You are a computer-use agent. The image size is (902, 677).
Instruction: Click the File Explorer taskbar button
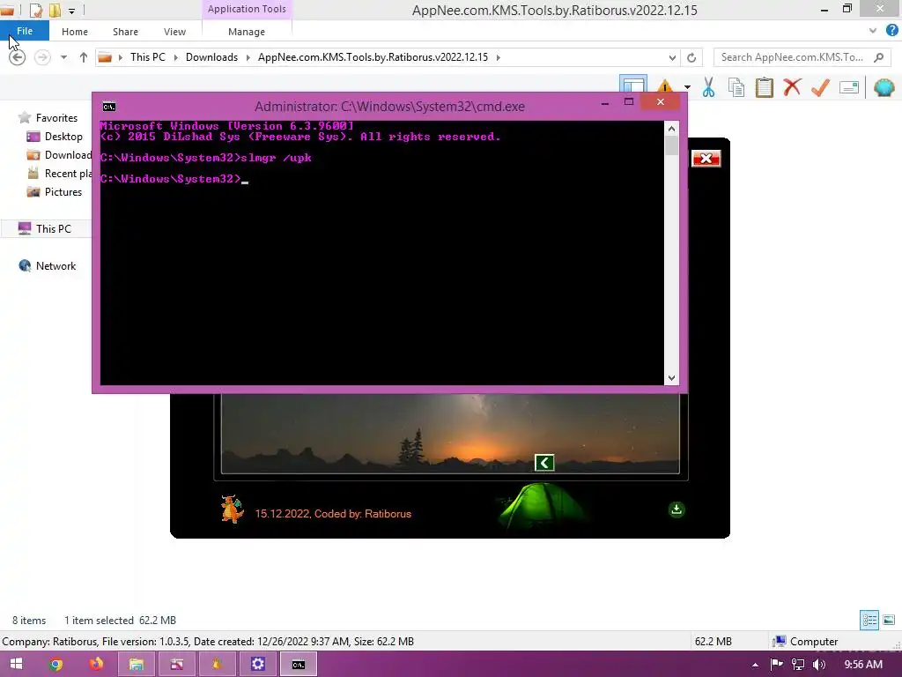[x=137, y=665]
